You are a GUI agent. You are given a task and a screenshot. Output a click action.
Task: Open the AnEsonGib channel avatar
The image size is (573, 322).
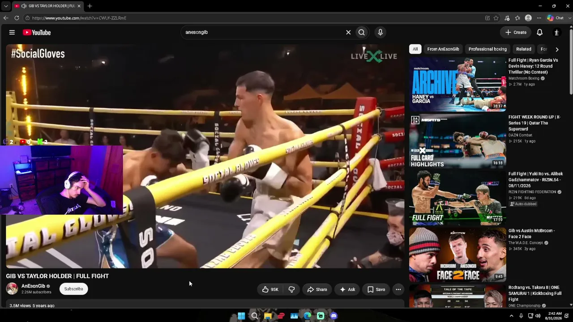coord(12,289)
